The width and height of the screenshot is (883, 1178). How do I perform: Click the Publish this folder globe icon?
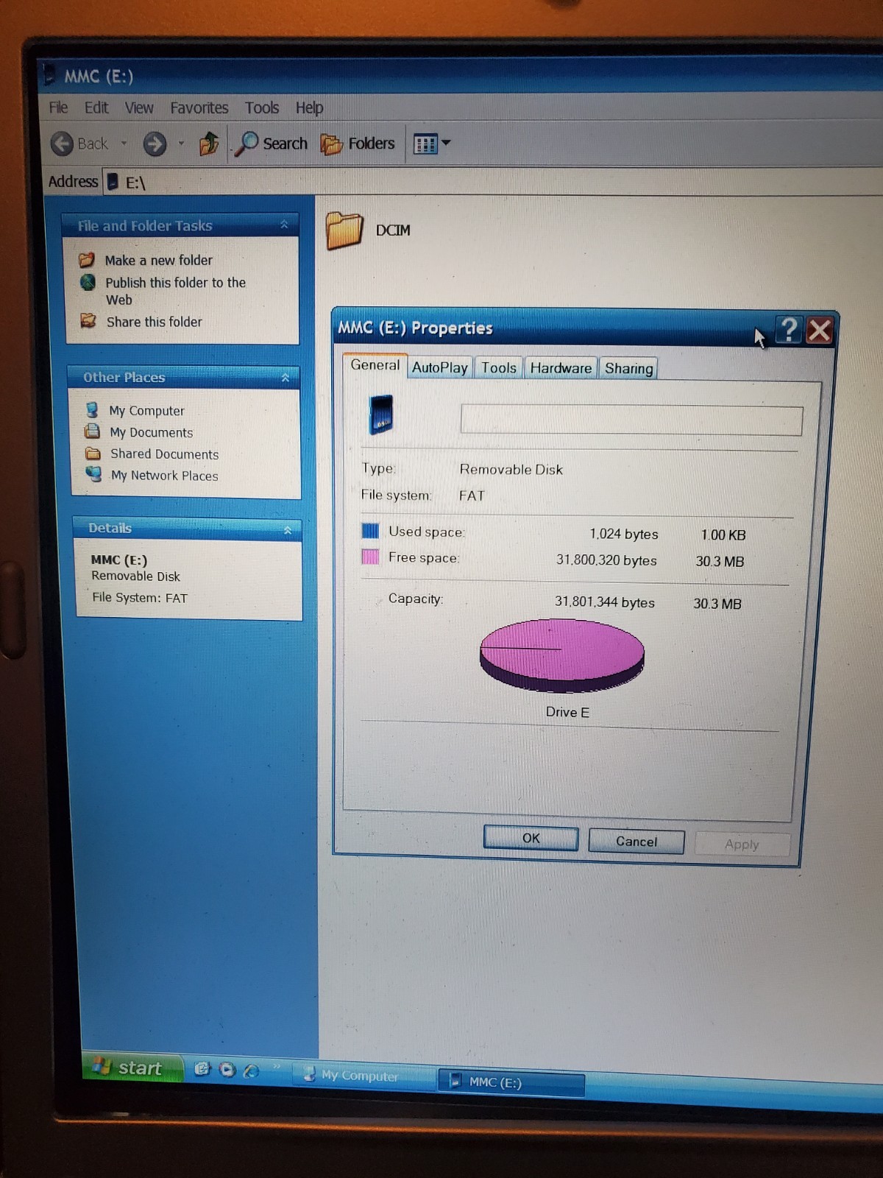point(88,282)
